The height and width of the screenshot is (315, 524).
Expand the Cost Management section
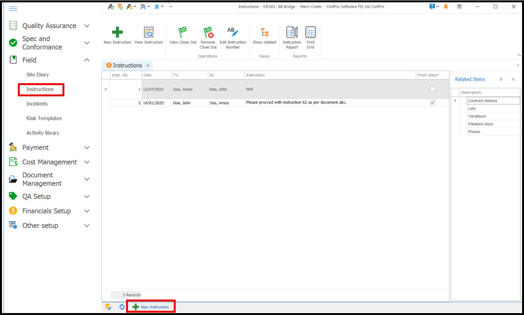(x=87, y=162)
